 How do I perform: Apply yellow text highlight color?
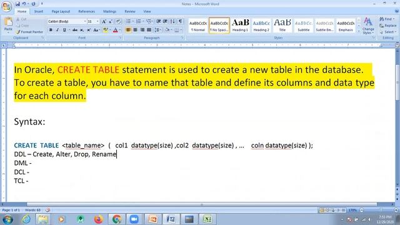pyautogui.click(x=106, y=30)
